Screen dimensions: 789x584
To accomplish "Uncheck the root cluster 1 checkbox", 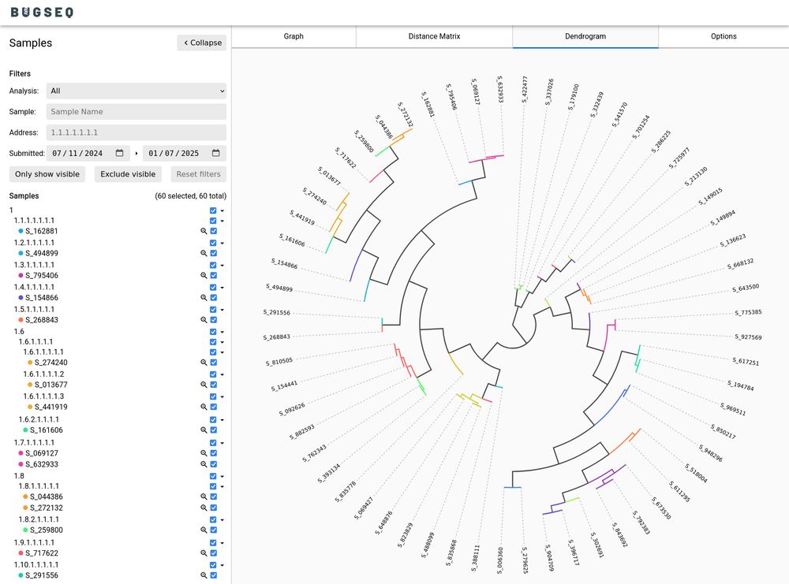I will point(213,210).
